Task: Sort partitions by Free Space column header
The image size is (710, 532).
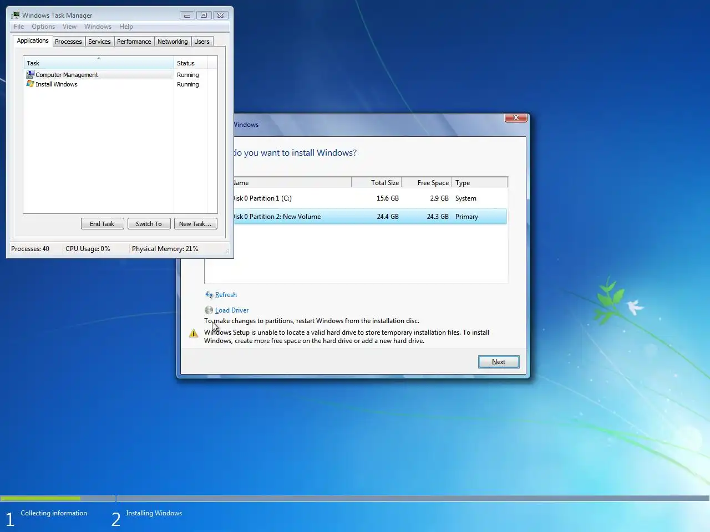Action: pyautogui.click(x=426, y=182)
